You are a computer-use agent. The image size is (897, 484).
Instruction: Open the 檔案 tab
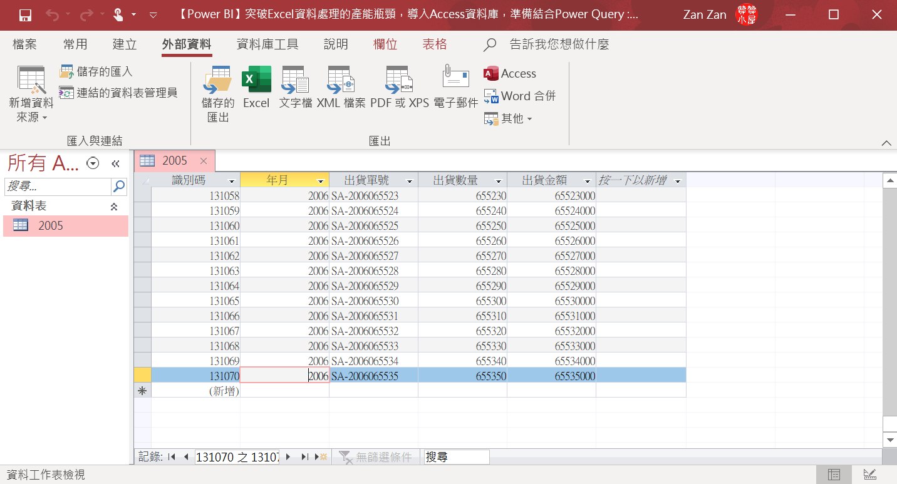(x=24, y=44)
